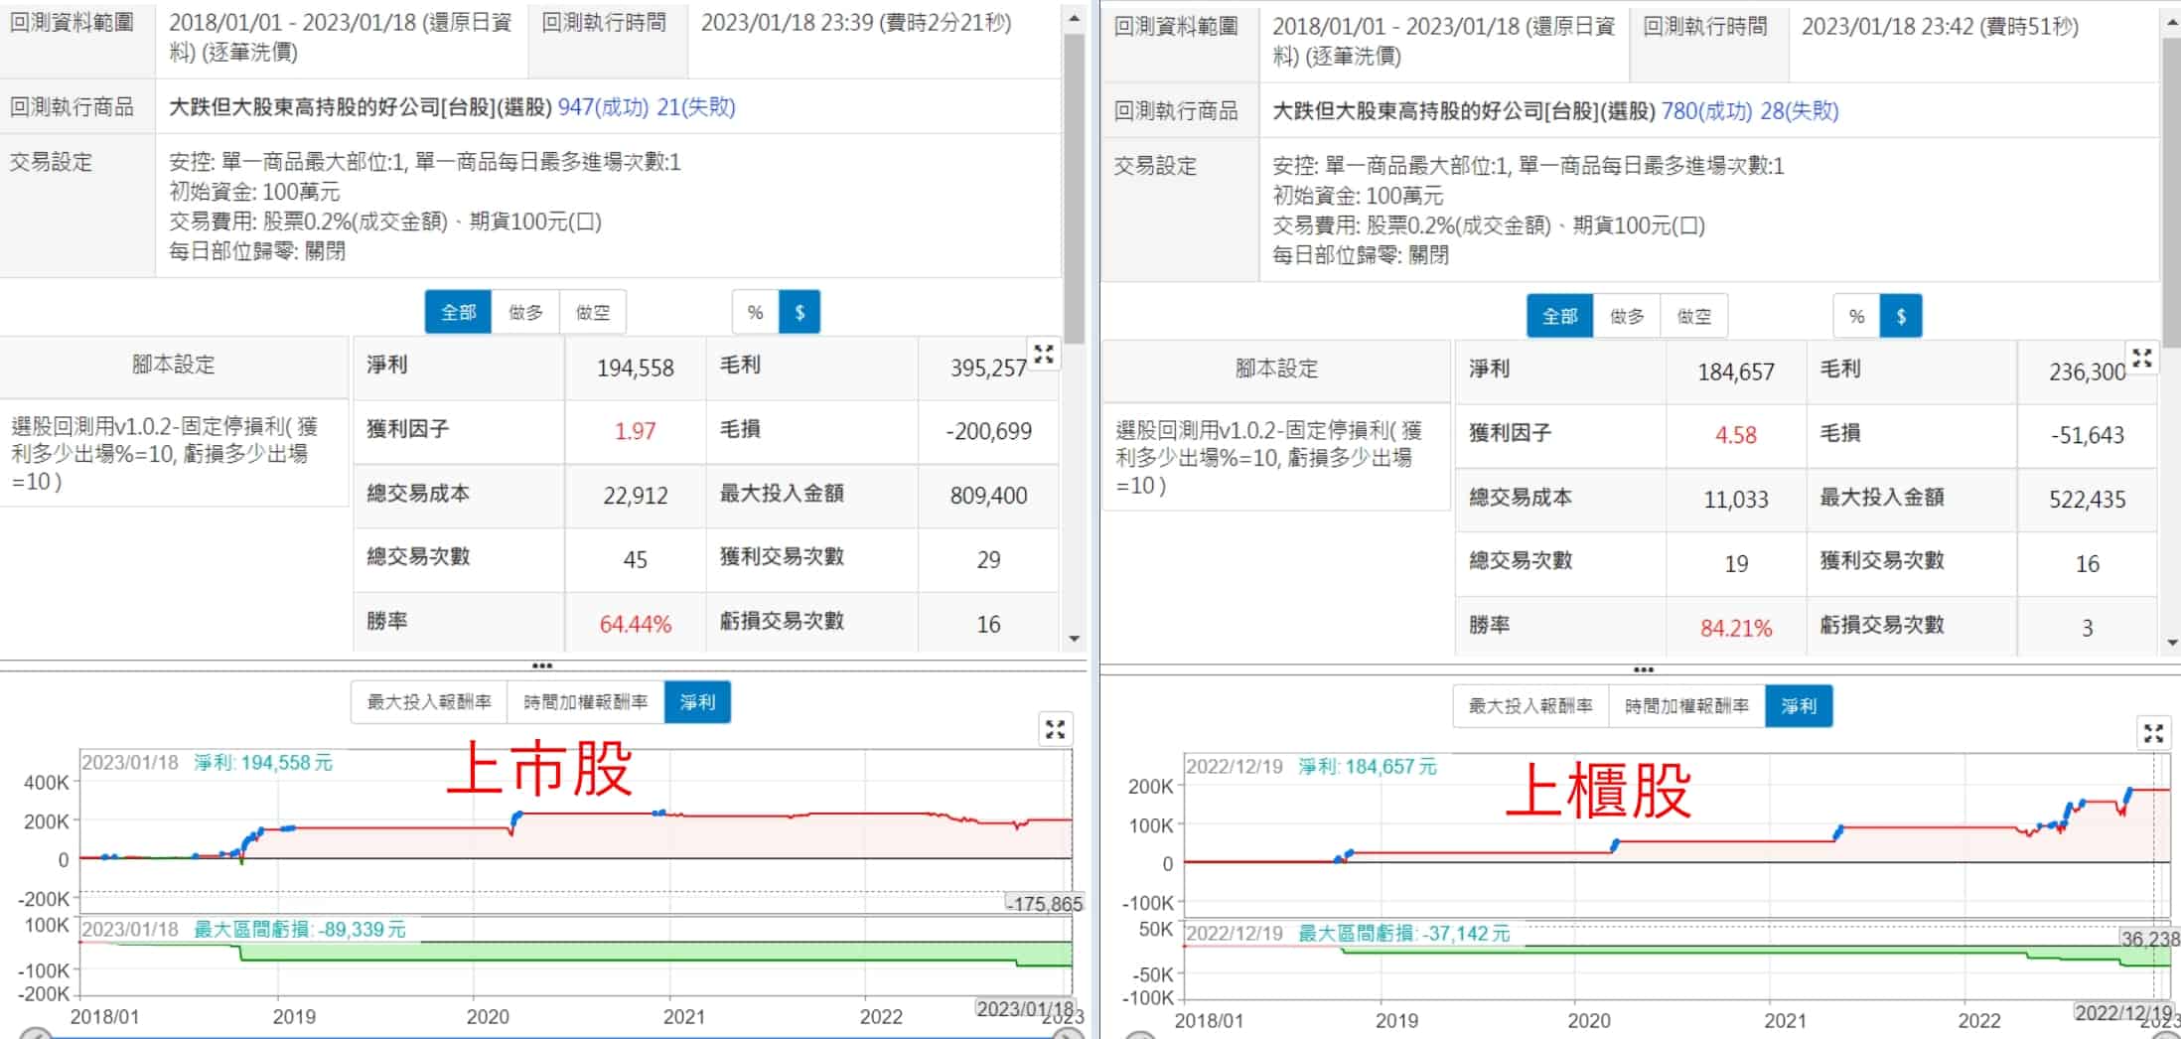Click the left panel resize handle dots
This screenshot has height=1039, width=2181.
[541, 667]
